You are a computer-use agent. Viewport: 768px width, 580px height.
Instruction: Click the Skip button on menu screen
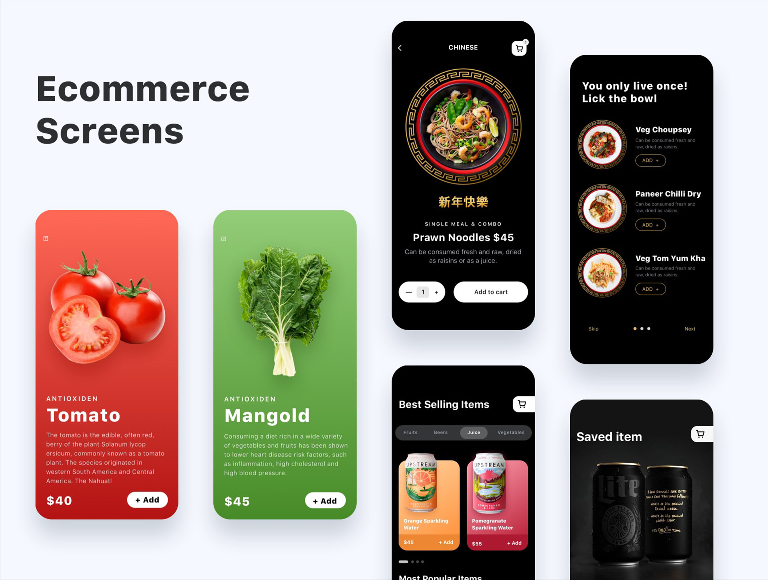pos(593,329)
